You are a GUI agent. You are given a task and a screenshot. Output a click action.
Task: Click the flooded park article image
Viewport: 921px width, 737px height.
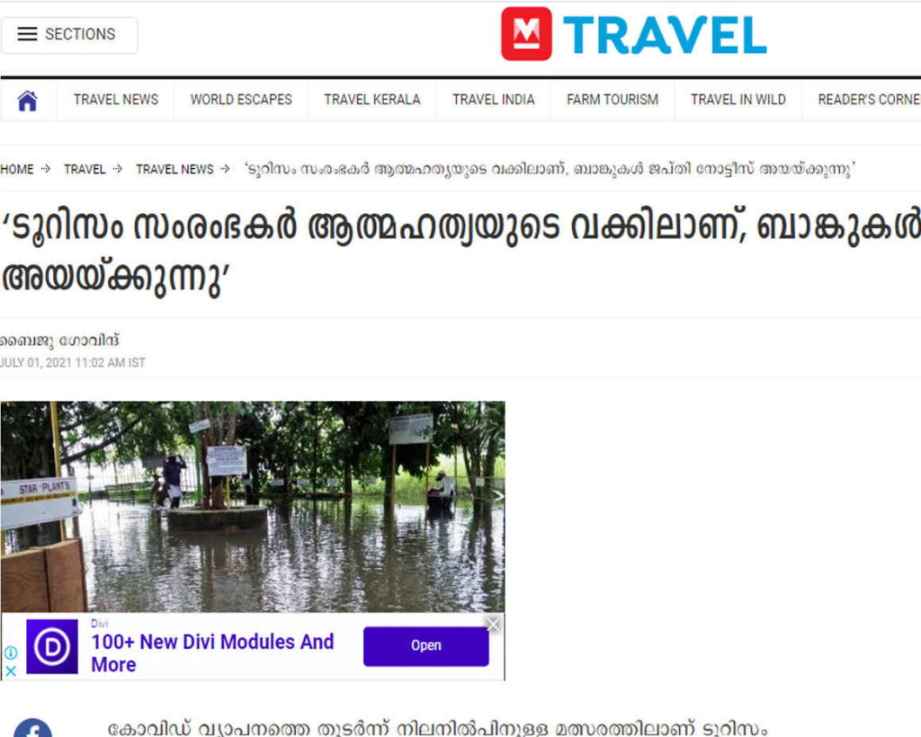tap(253, 507)
